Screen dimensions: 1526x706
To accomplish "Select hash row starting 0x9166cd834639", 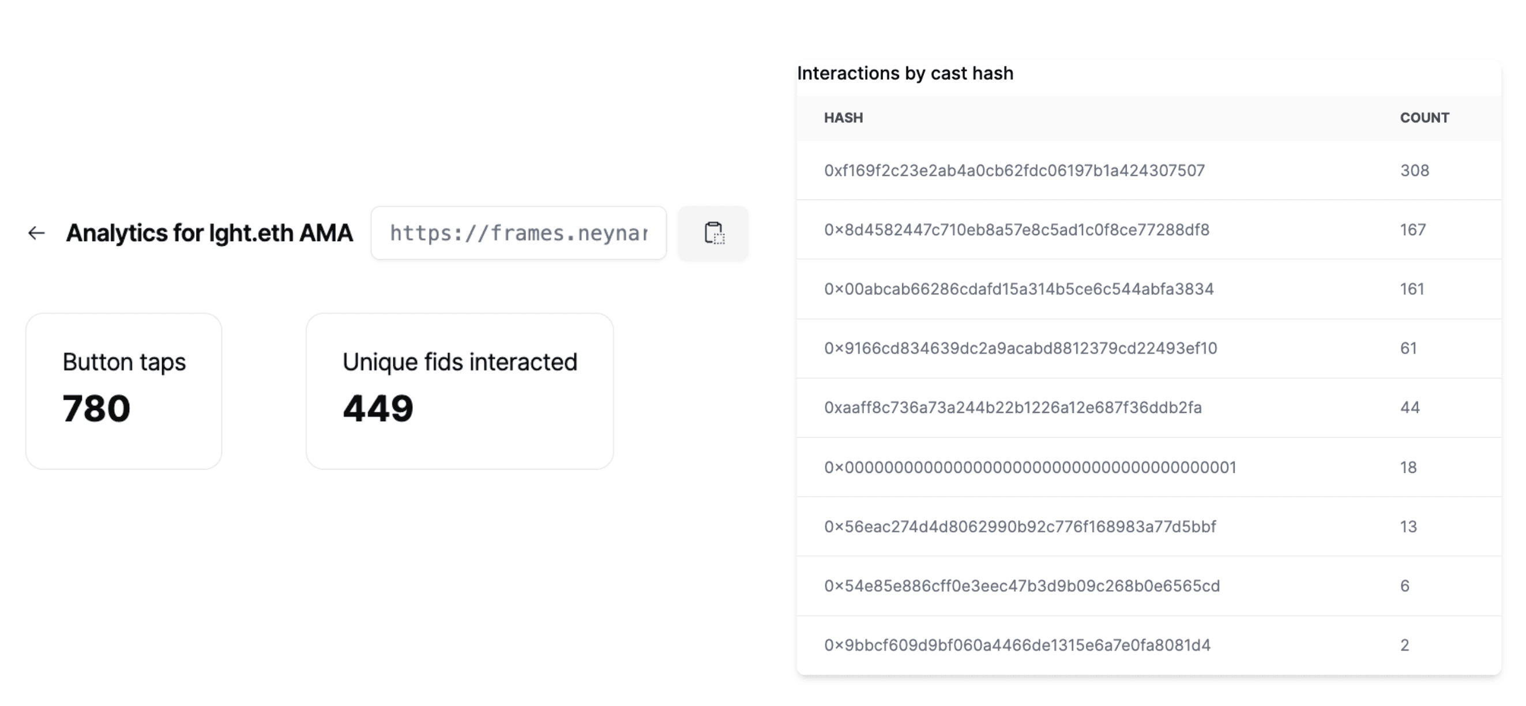I will tap(1149, 348).
